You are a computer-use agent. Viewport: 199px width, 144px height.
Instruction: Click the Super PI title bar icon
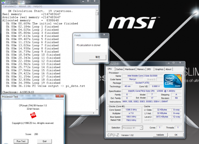coord(3,2)
